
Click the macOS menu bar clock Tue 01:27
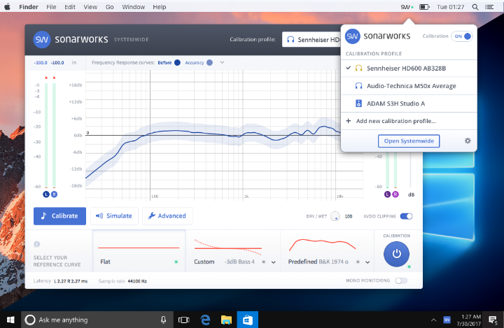pyautogui.click(x=450, y=7)
